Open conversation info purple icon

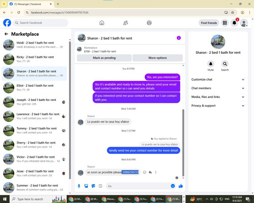179,38
